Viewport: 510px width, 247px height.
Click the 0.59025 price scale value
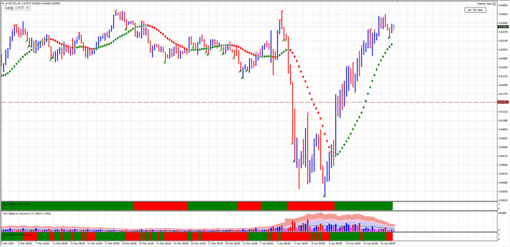503,200
